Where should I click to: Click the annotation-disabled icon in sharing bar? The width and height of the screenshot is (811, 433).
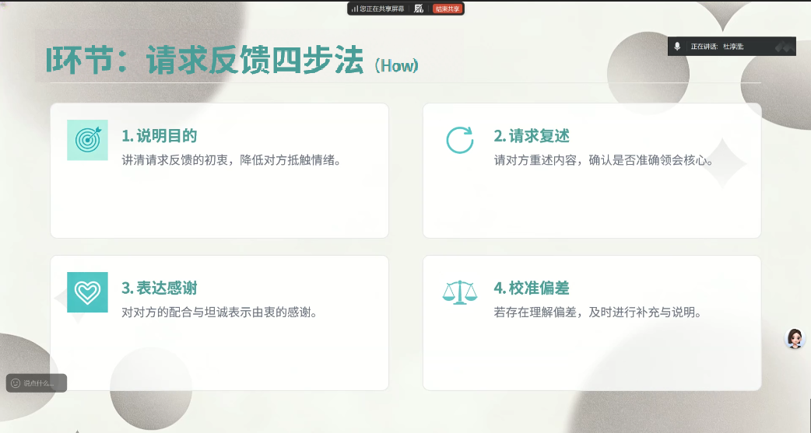tap(419, 9)
